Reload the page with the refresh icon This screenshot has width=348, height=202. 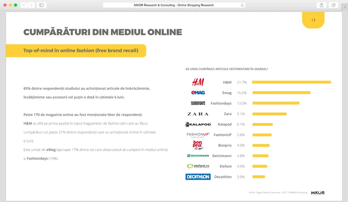242,5
